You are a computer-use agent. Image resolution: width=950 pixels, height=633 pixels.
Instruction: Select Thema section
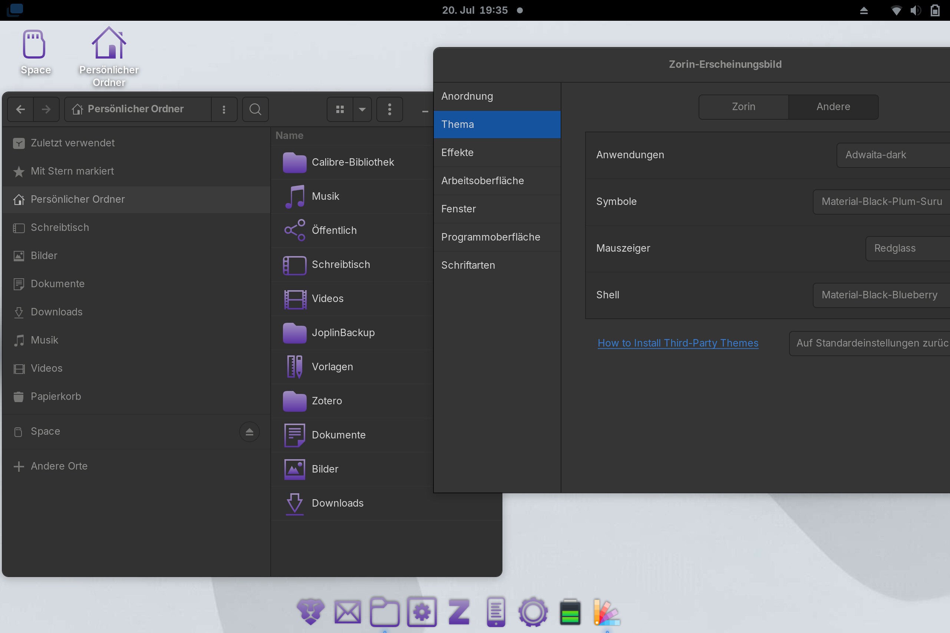pos(497,125)
